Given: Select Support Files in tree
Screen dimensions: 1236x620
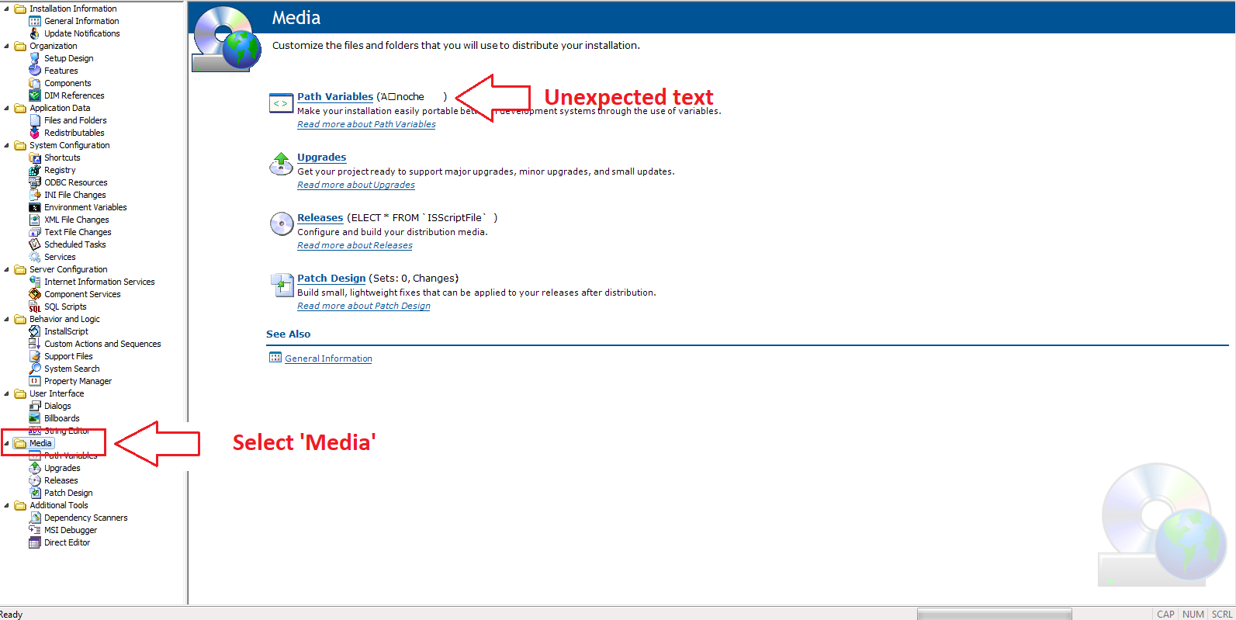Looking at the screenshot, I should (68, 356).
